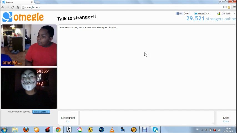
Task: Click the browser back arrow
Action: pos(2,7)
